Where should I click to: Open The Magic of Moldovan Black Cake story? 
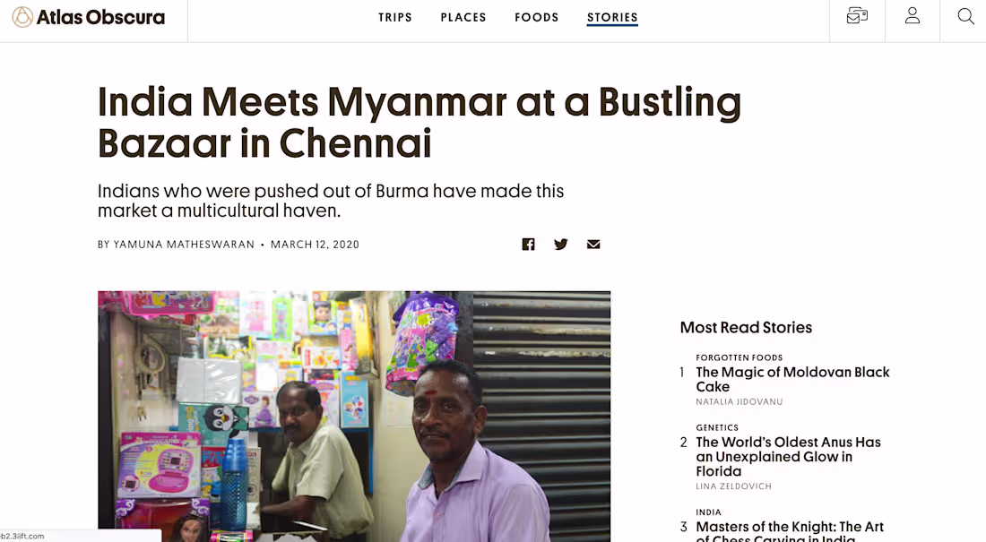coord(792,379)
